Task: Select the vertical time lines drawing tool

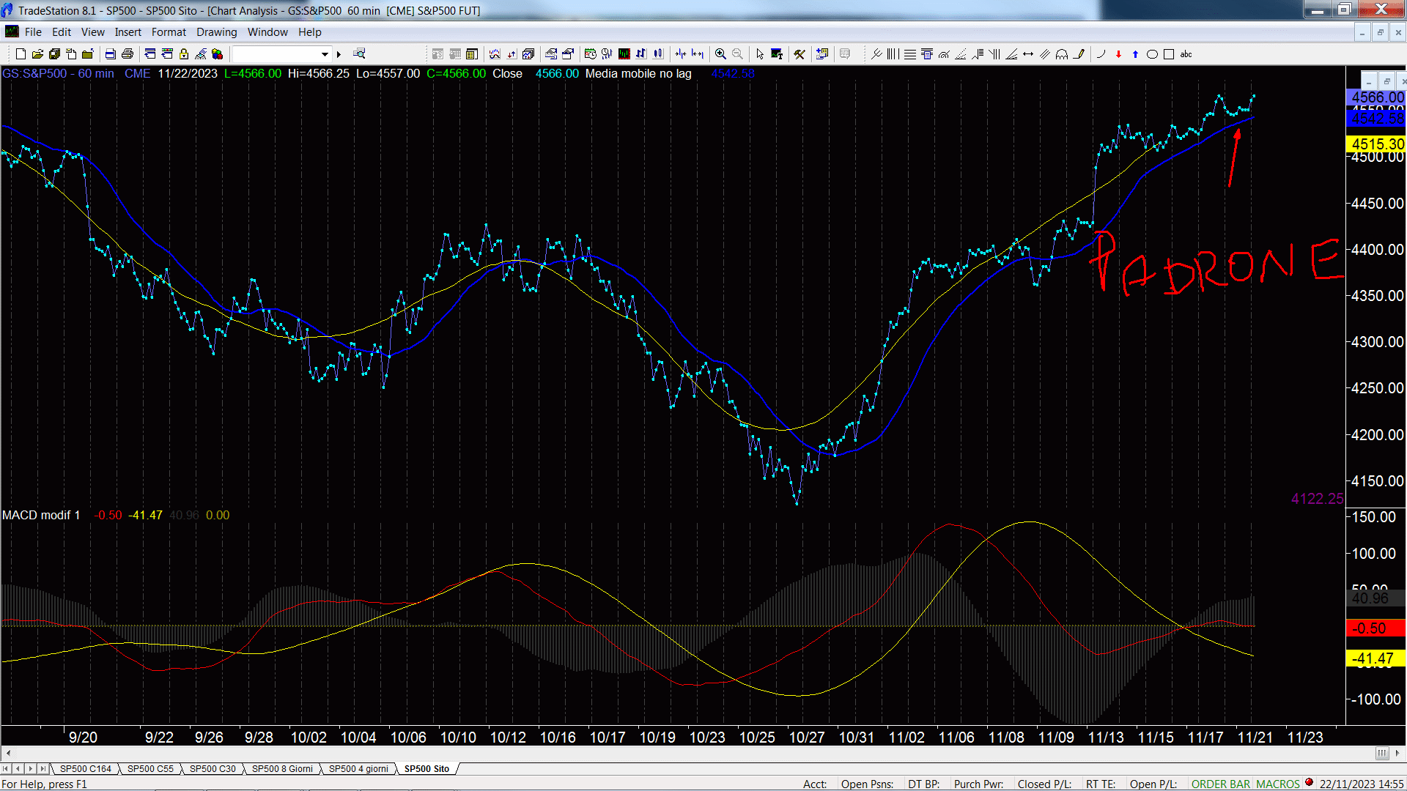Action: coord(893,53)
